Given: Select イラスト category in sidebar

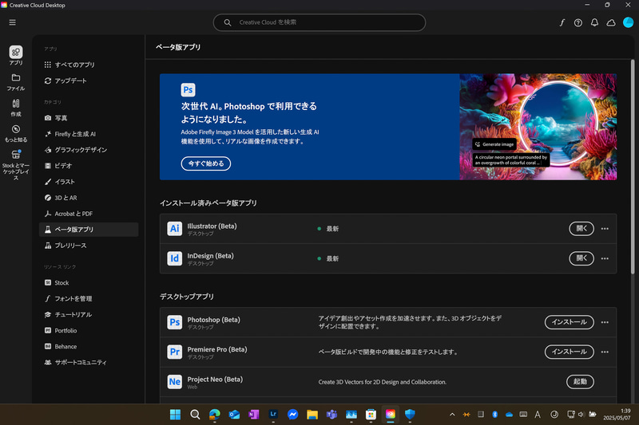Looking at the screenshot, I should point(89,182).
